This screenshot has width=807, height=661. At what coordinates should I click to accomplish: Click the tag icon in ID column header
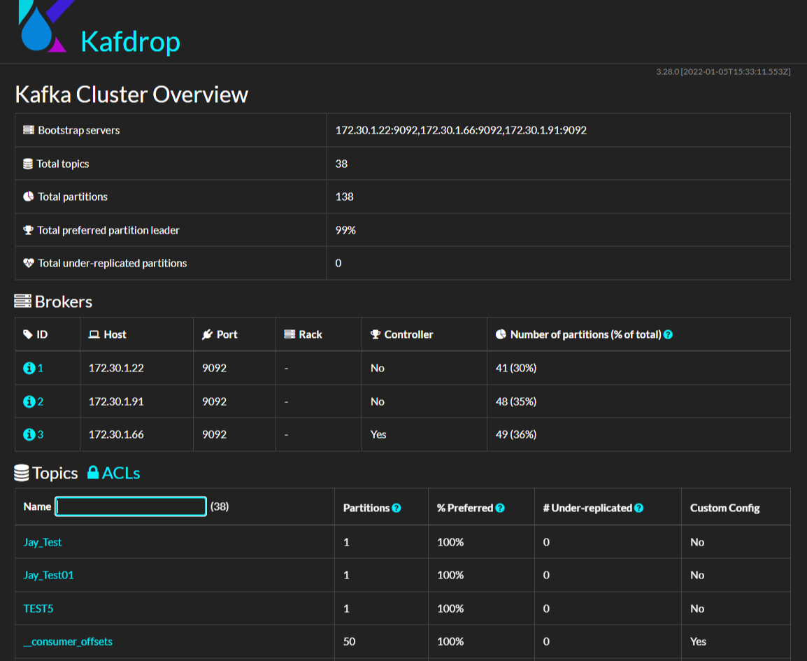click(28, 334)
